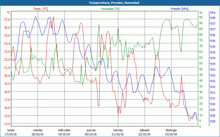
Task: Click the 938 pressure axis tick
Action: click(x=213, y=18)
